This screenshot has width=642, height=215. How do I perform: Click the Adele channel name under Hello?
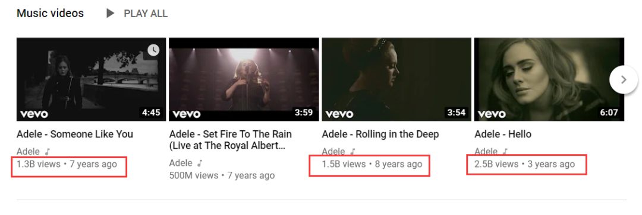click(x=486, y=152)
